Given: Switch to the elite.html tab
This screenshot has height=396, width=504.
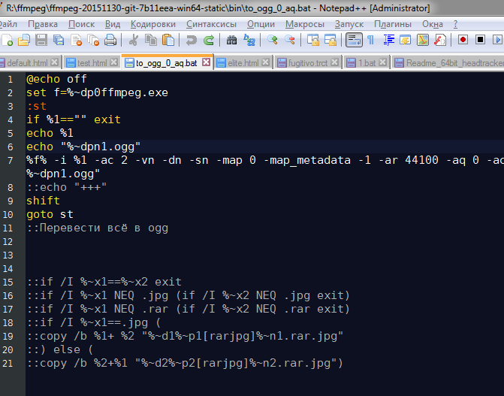Looking at the screenshot, I should (x=243, y=62).
